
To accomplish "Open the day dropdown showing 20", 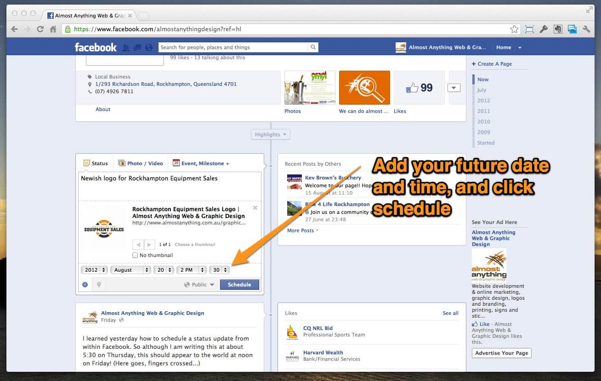I will [164, 270].
